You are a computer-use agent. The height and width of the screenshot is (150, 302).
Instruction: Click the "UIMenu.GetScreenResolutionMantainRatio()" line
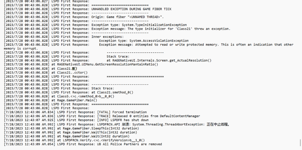coord(105,64)
